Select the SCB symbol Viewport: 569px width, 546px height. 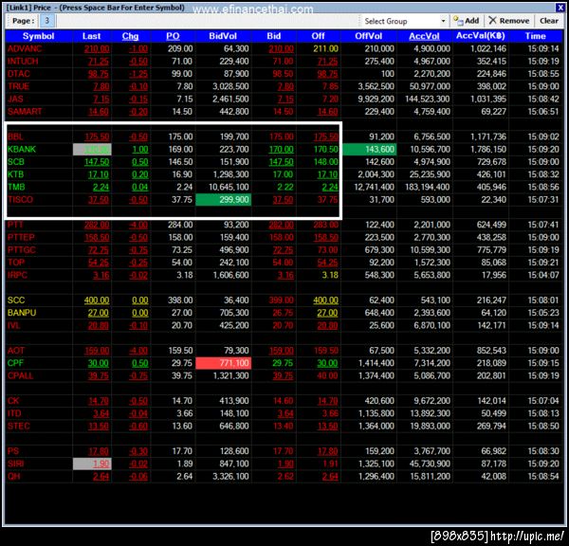point(16,162)
